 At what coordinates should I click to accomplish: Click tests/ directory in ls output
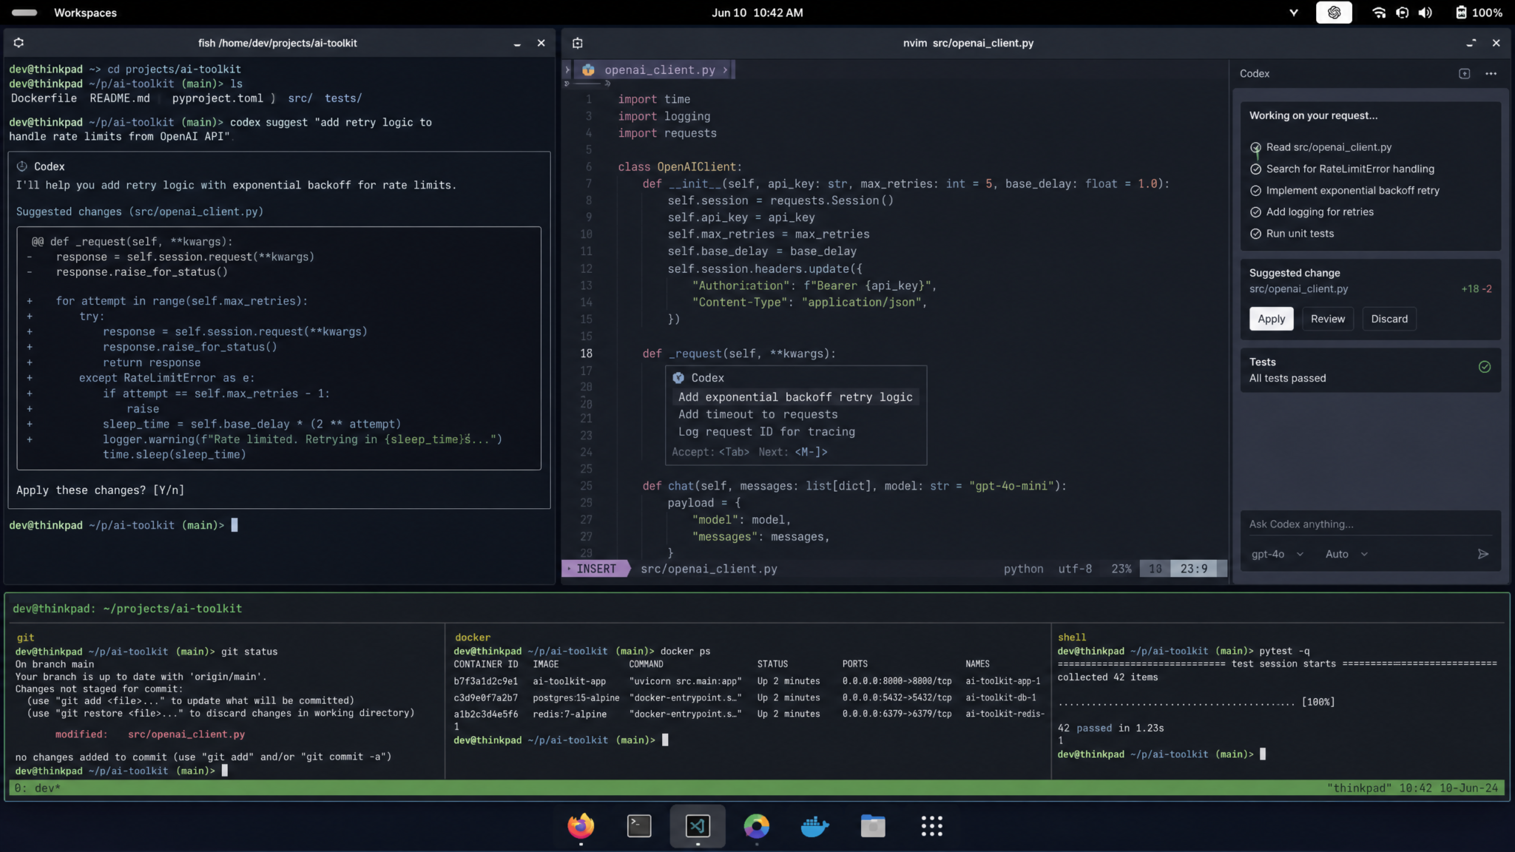coord(343,98)
